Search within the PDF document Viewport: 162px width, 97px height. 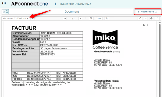coord(32,18)
